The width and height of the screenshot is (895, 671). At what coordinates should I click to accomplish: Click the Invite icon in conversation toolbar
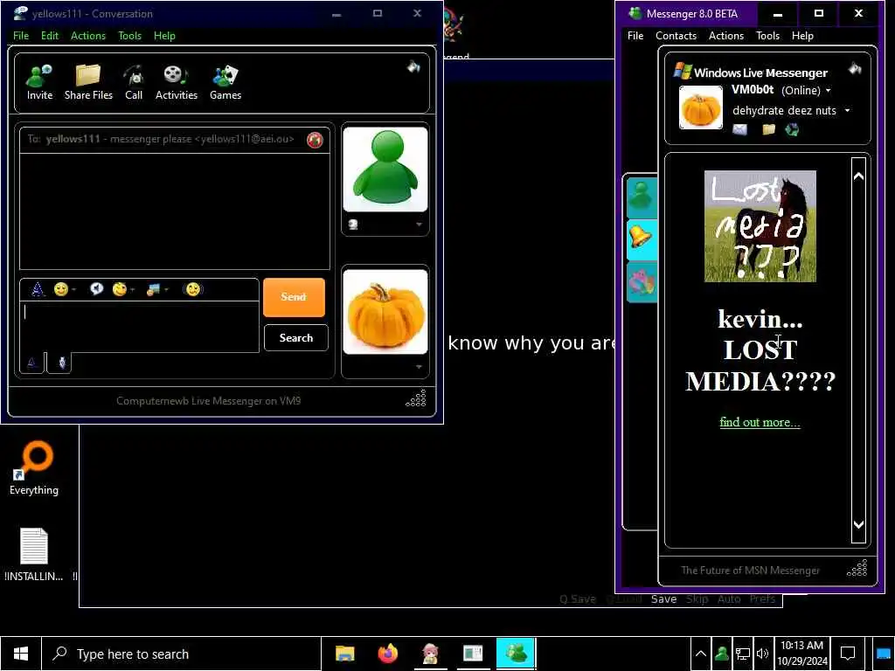(39, 83)
